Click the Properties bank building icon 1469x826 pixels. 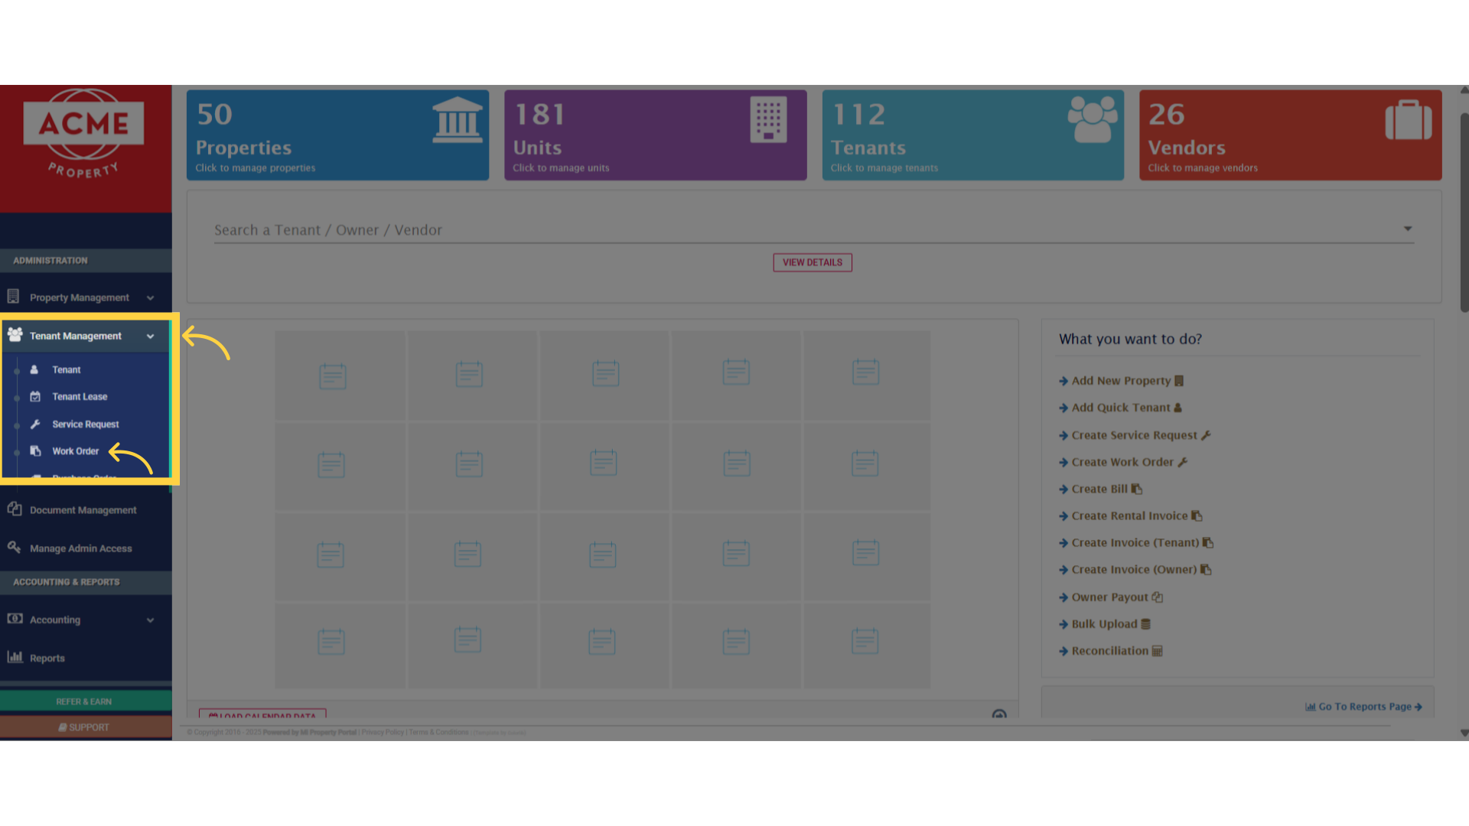click(x=458, y=120)
